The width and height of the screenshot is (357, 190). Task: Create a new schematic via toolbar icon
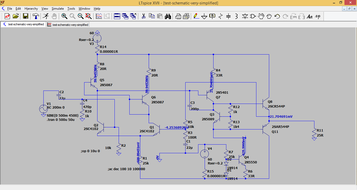tap(7, 16)
